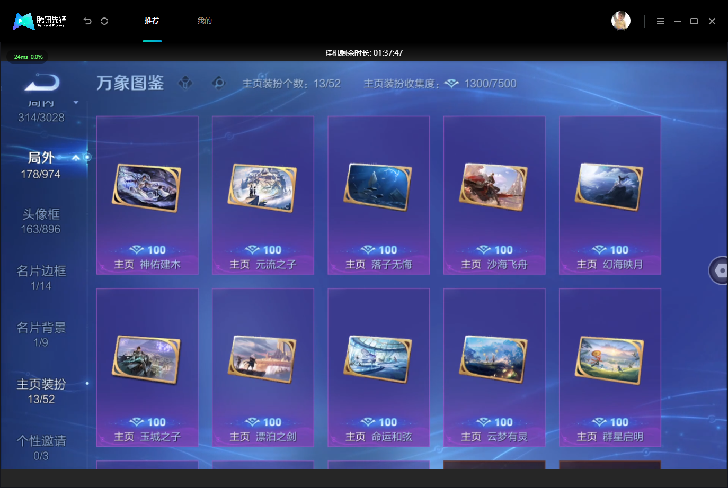Image resolution: width=728 pixels, height=488 pixels.
Task: Click the 万象图鉴 title
Action: tap(130, 83)
